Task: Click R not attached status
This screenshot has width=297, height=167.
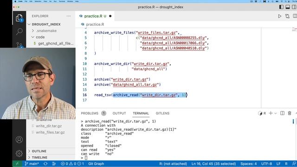Action: tap(173, 164)
